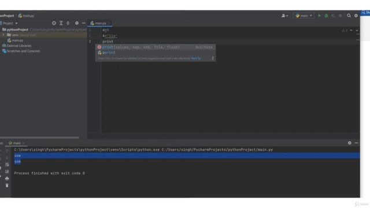Choose print(values, sep, end, file, flush) suggestion
The image size is (370, 208).
(x=156, y=47)
